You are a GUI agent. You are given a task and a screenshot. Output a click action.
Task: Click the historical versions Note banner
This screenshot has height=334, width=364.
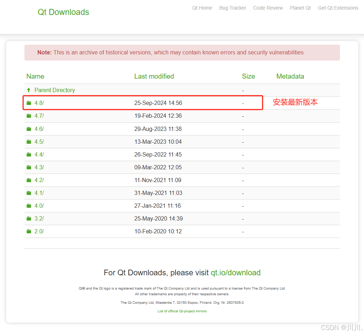pyautogui.click(x=182, y=53)
